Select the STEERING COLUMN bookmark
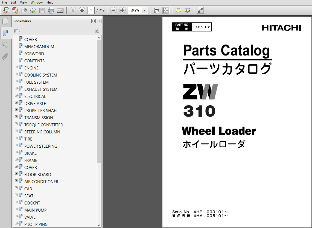Viewport: 312px width, 228px height. tap(42, 132)
